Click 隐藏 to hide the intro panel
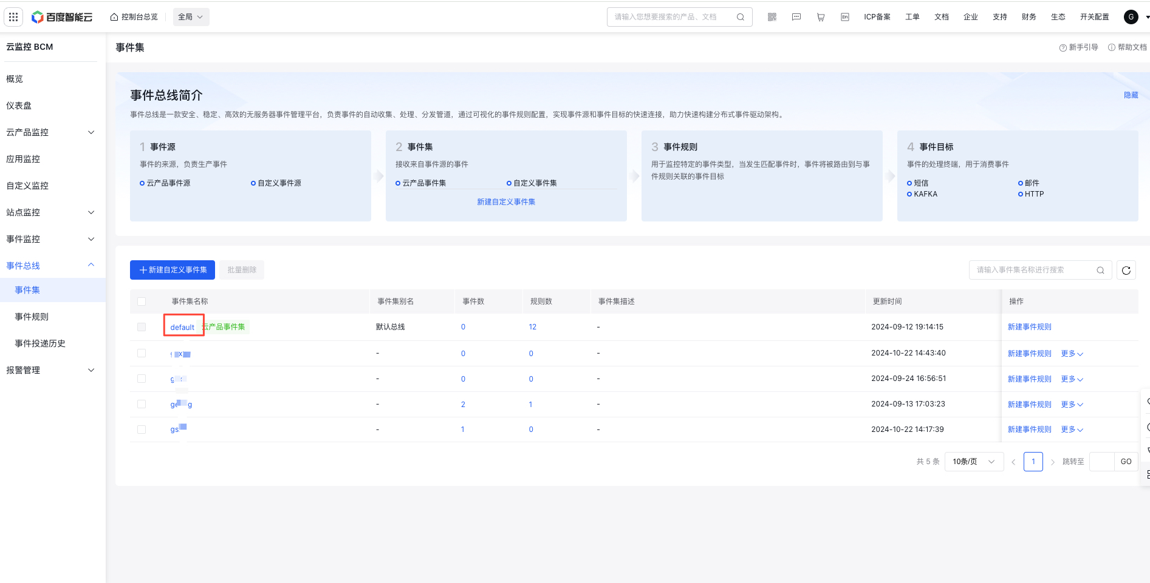Image resolution: width=1150 pixels, height=583 pixels. [1131, 95]
